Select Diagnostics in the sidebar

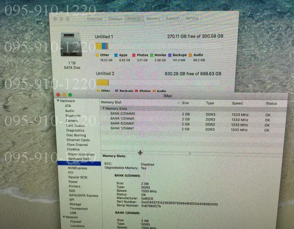pyautogui.click(x=75, y=130)
